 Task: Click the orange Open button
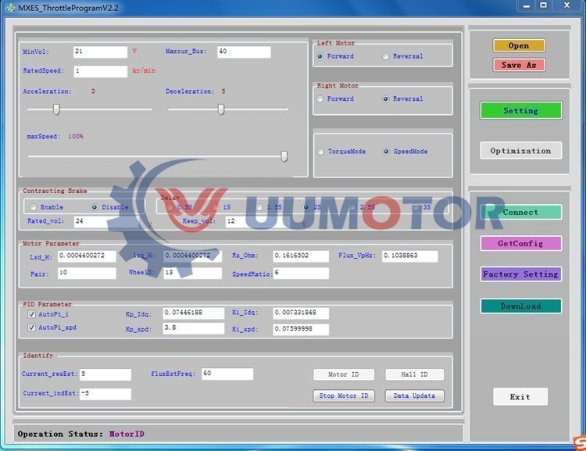click(519, 45)
